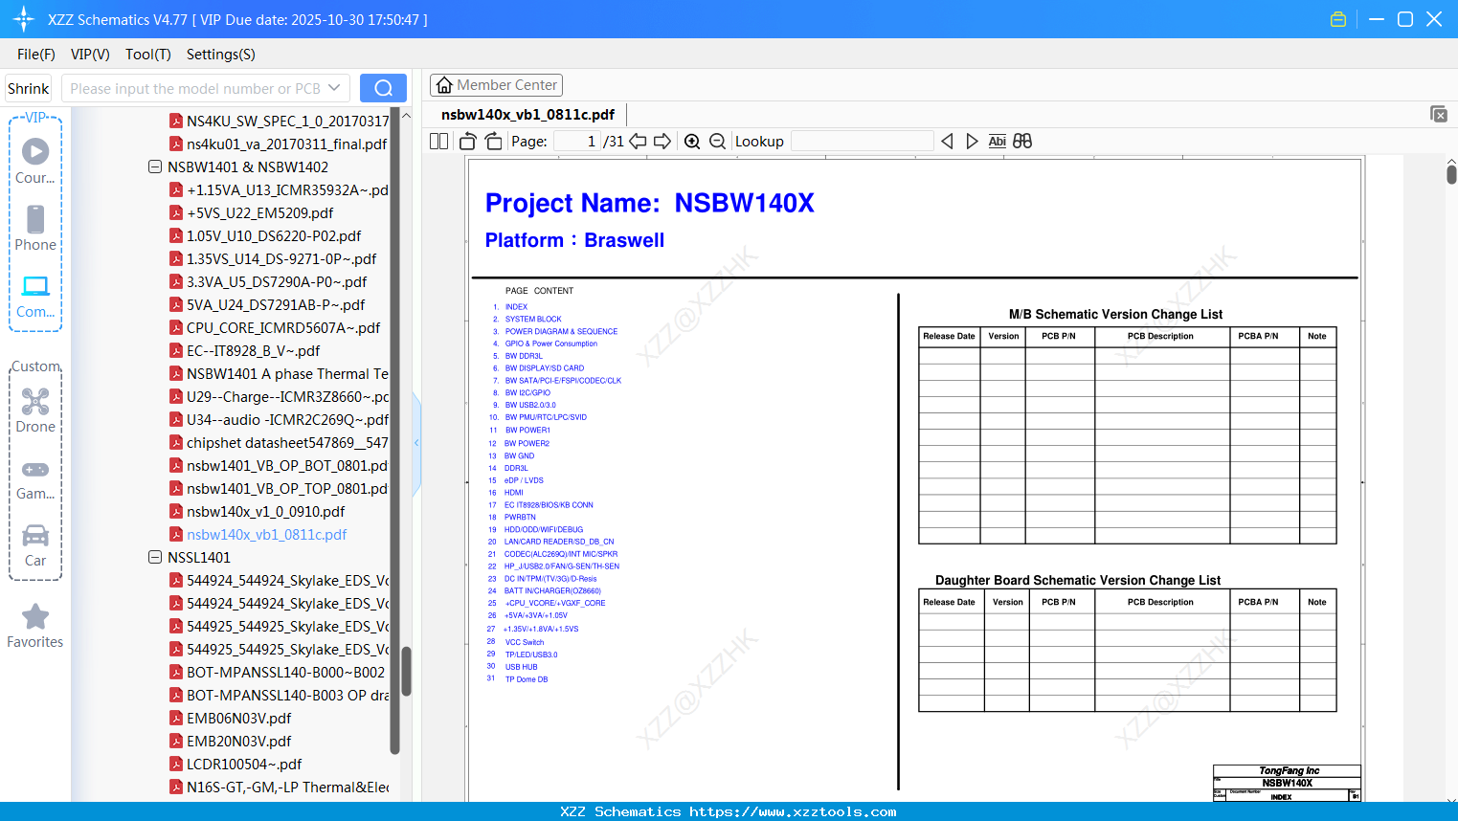Click POWER DIAGRAM & SEQUENCE index entry

click(x=561, y=332)
